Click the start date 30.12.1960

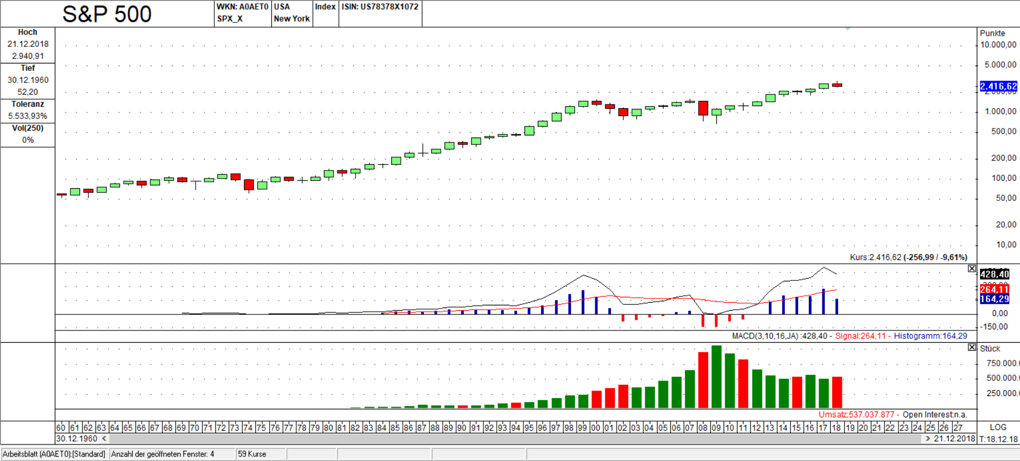[x=77, y=439]
